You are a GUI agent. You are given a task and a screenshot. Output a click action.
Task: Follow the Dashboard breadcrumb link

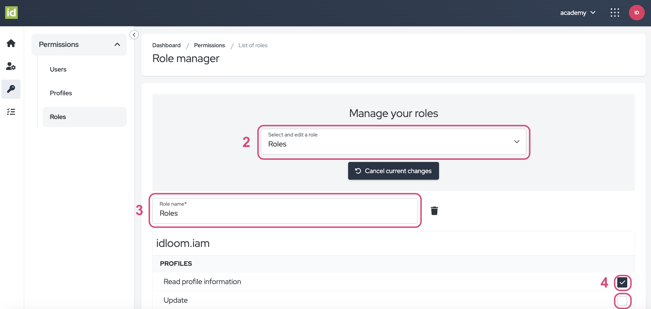point(166,45)
